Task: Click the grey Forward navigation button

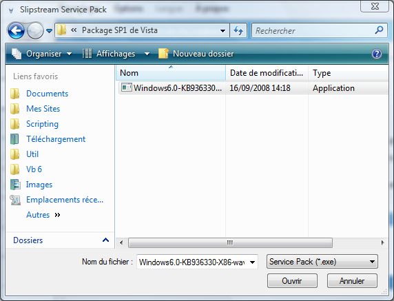Action: tap(35, 31)
